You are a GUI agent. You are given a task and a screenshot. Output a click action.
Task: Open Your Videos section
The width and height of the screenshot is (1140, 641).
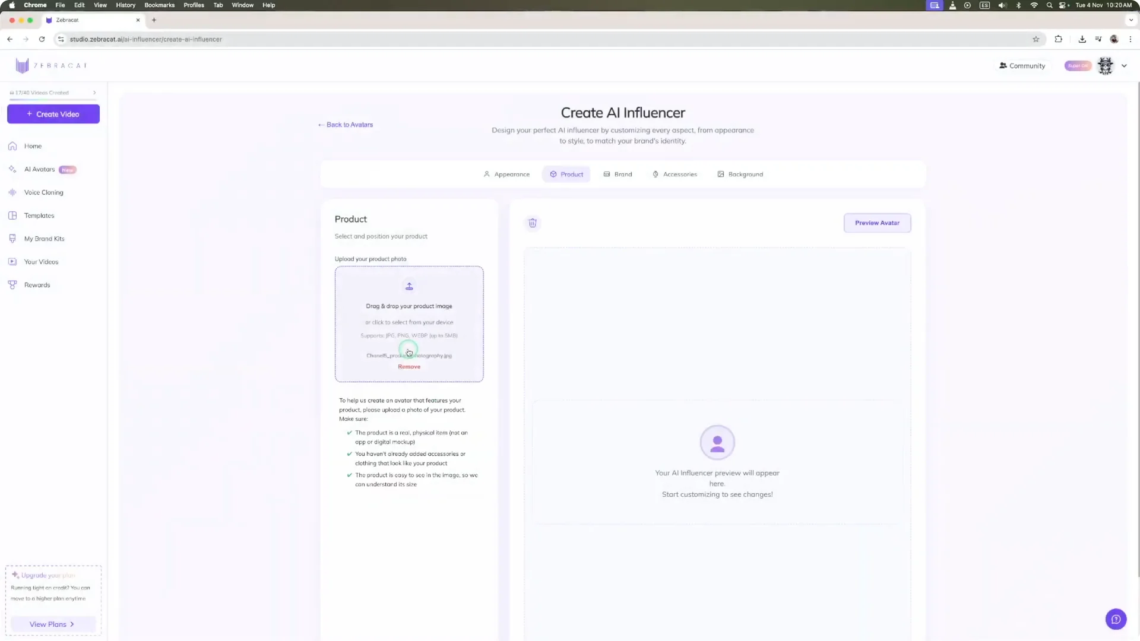(41, 261)
